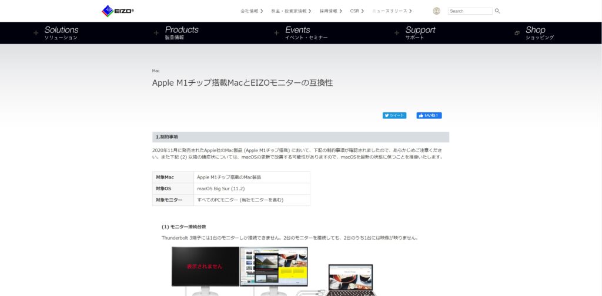
Task: Click macOS Big Sur (11.2) cell
Action: [252, 189]
